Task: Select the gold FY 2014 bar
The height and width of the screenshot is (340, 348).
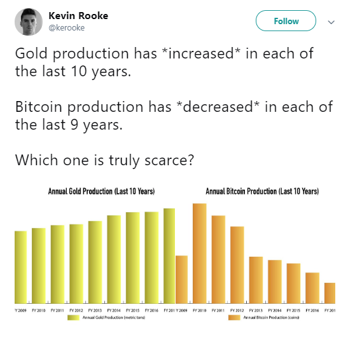Action: [x=114, y=259]
